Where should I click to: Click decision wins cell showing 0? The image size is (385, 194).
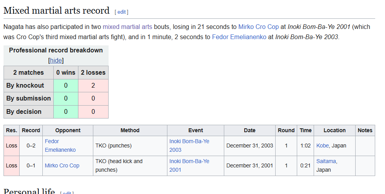[x=66, y=112]
